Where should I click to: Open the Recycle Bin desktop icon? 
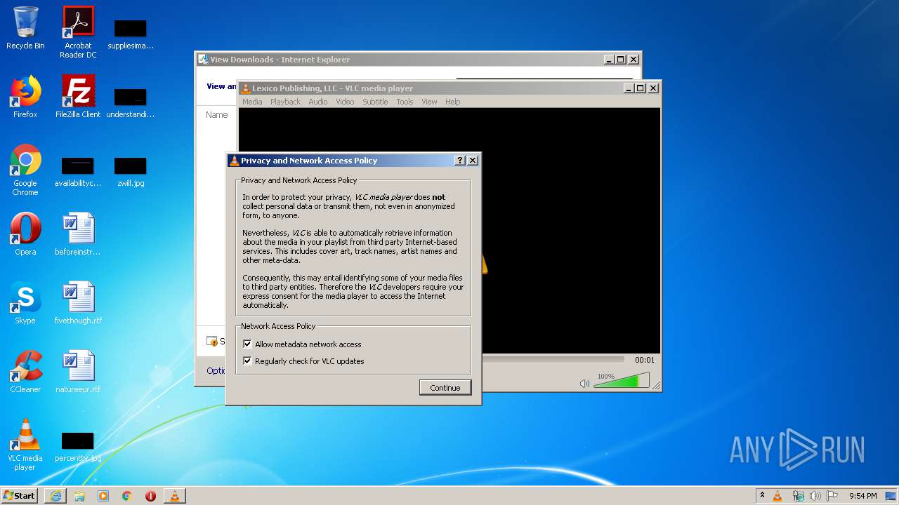[x=25, y=28]
